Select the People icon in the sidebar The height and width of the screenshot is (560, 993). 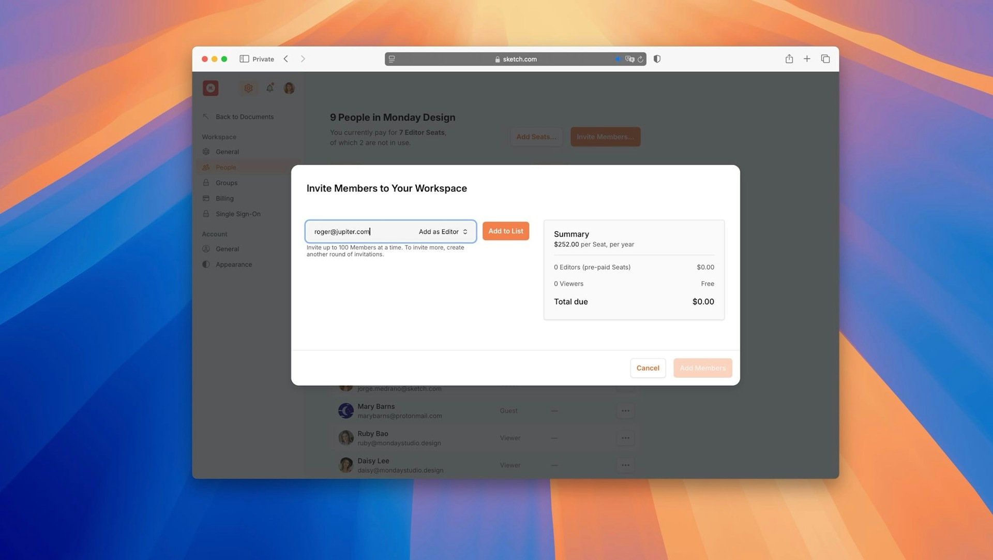[x=206, y=167]
